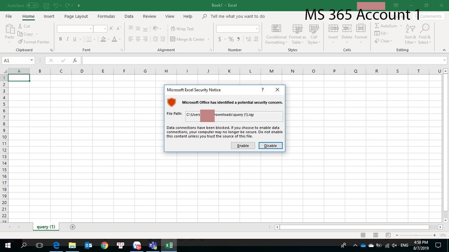
Task: Switch to the Formulas tab
Action: click(106, 16)
